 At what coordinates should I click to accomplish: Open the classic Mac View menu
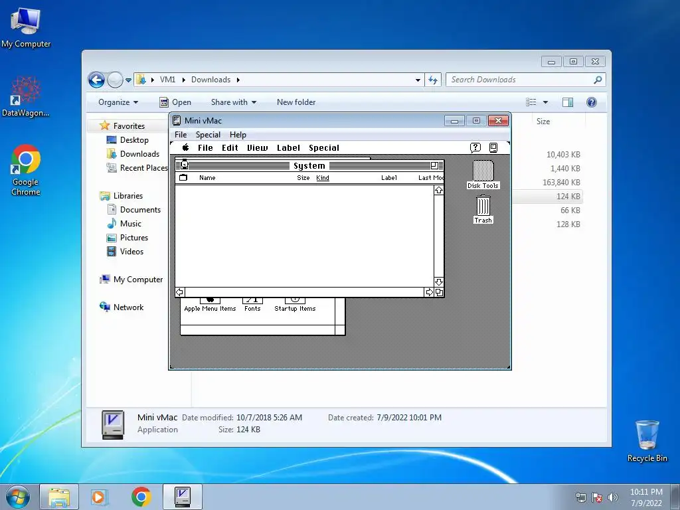pos(257,148)
